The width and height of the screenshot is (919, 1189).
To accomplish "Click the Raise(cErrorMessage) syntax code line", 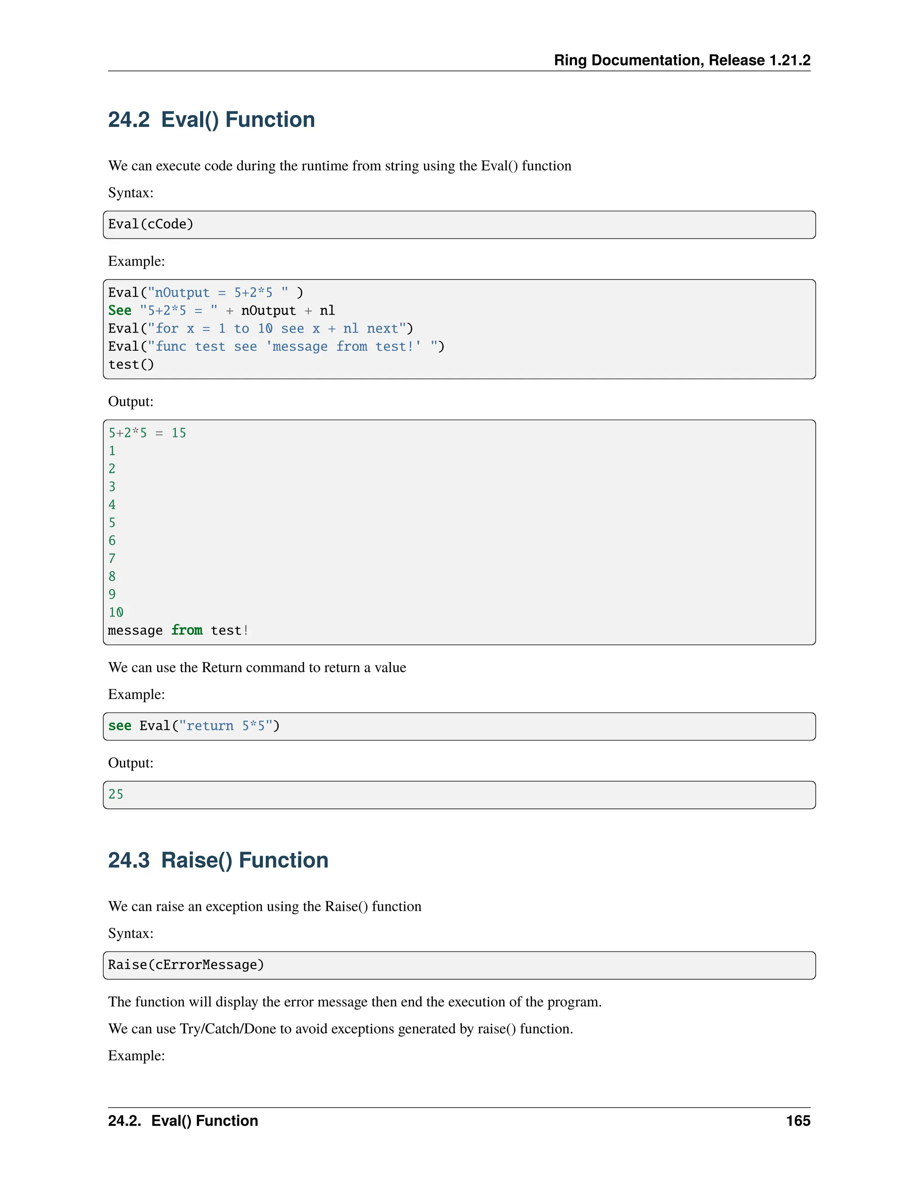I will point(186,965).
